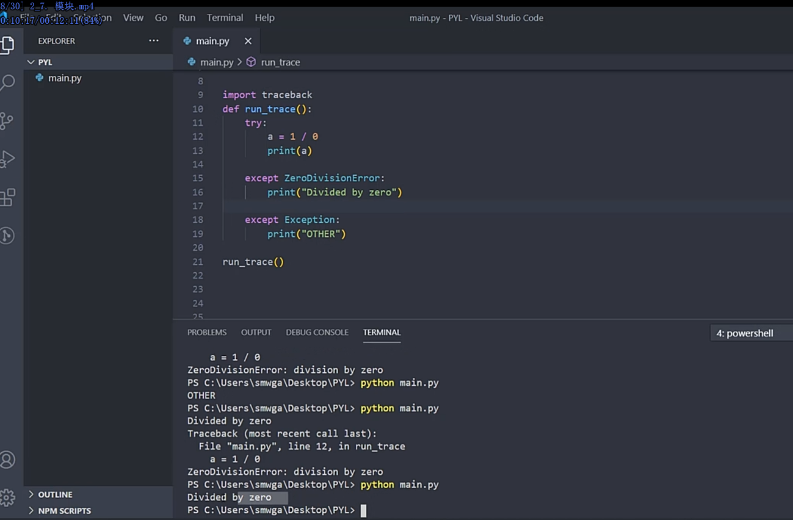The width and height of the screenshot is (793, 520).
Task: Switch to the PROBLEMS panel tab
Action: (x=206, y=333)
